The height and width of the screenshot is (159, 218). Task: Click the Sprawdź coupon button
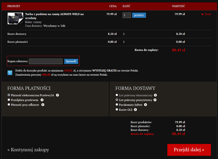coord(71,61)
